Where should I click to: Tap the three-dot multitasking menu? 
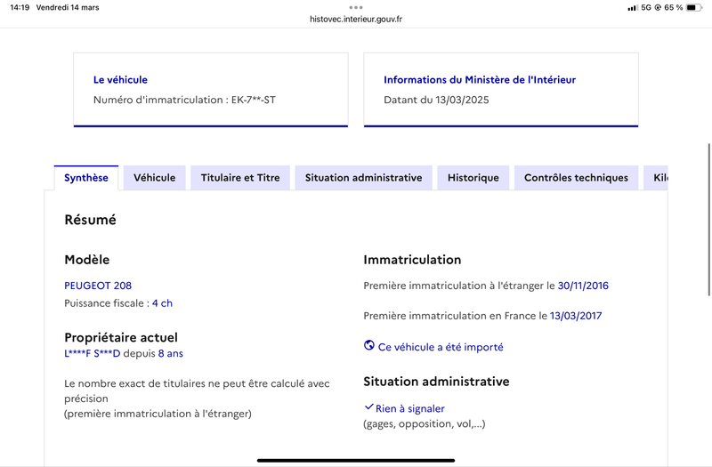(356, 7)
